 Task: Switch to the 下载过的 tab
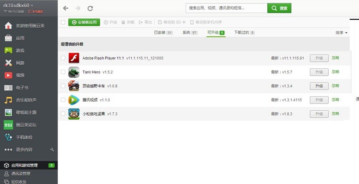[x=244, y=33]
